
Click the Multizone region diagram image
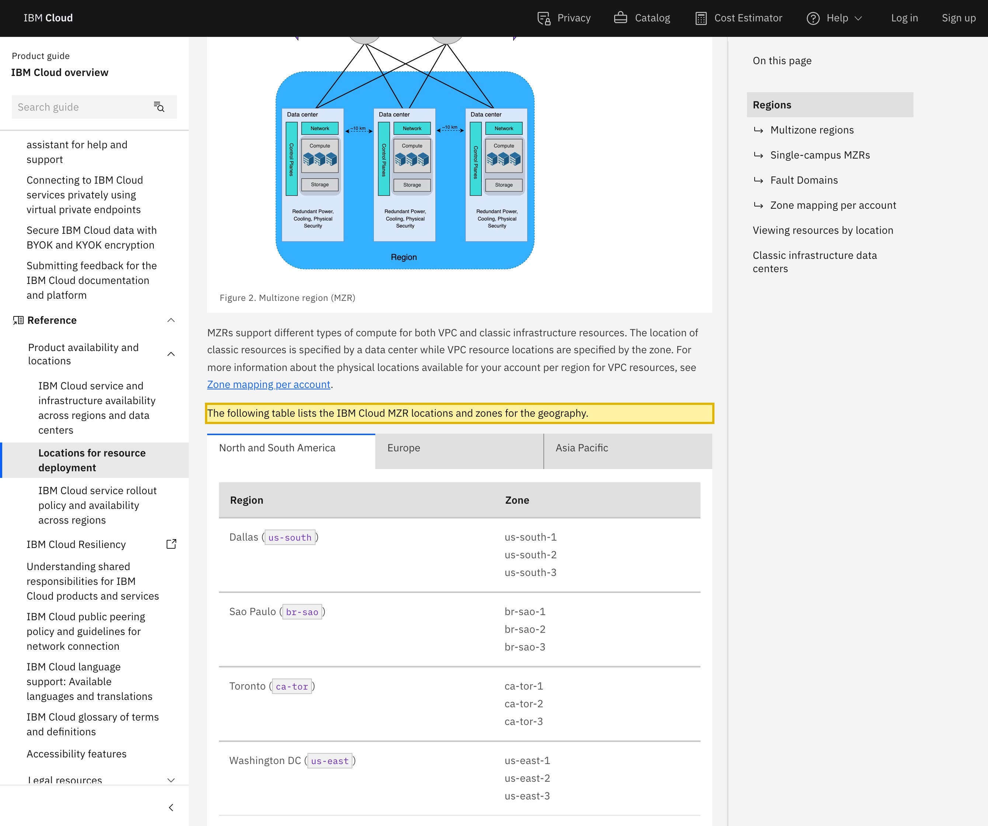click(405, 153)
